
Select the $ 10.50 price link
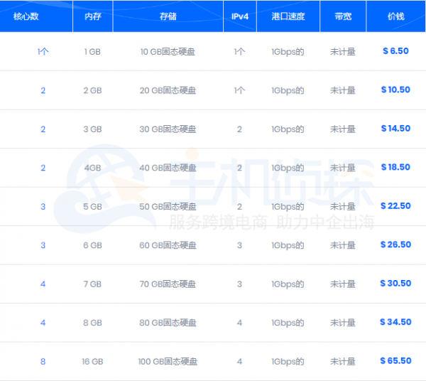click(x=395, y=90)
